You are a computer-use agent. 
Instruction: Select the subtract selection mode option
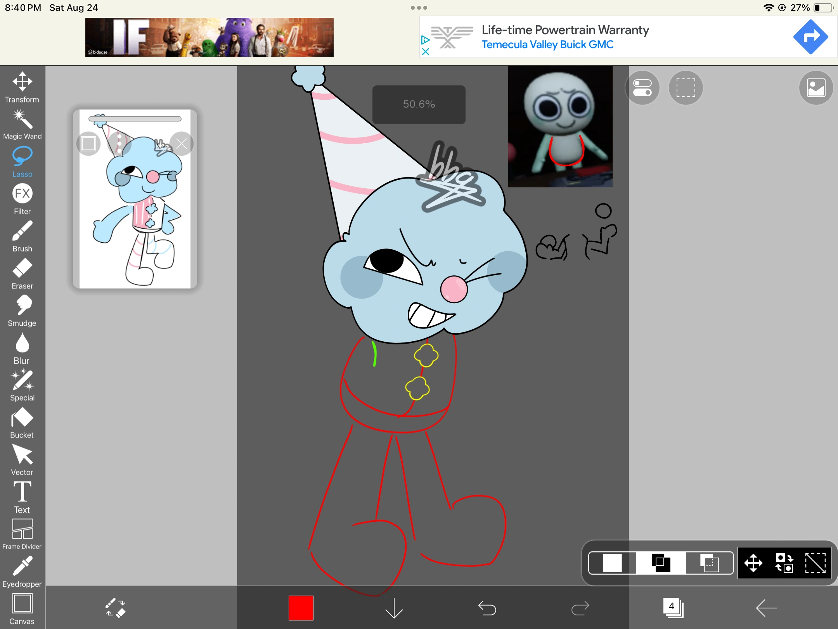coord(710,563)
